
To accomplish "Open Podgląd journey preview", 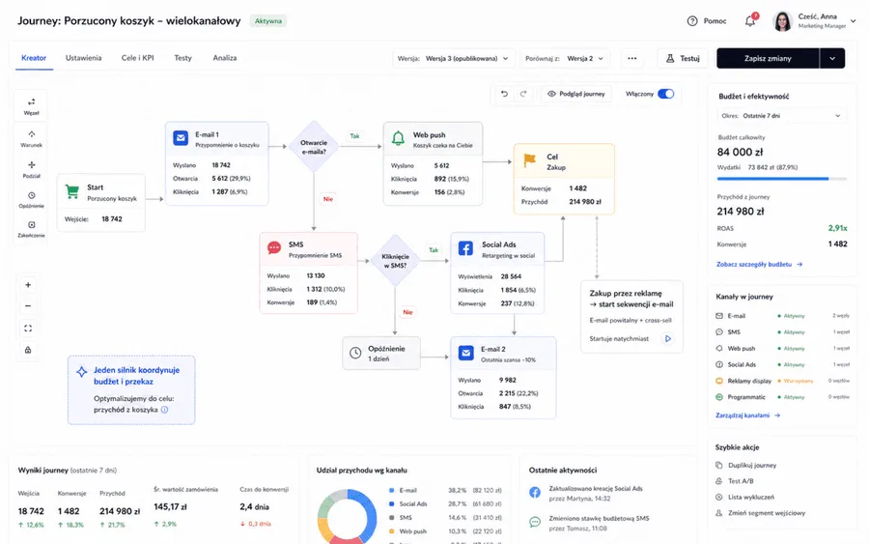I will pos(576,94).
